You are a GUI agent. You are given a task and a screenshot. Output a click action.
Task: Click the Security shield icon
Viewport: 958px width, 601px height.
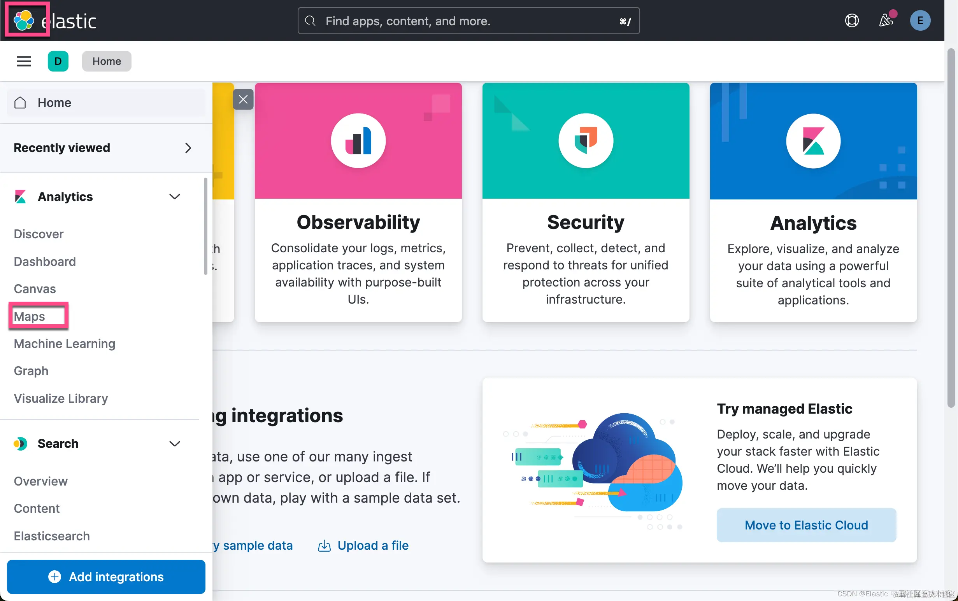click(x=586, y=141)
